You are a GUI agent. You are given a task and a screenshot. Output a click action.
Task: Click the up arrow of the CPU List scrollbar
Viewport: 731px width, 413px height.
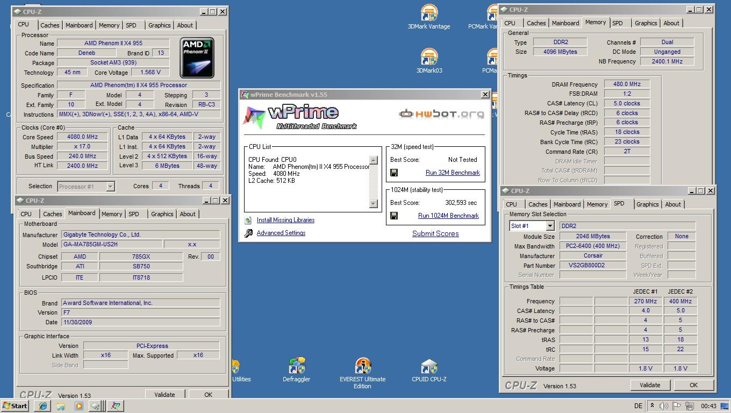(374, 160)
